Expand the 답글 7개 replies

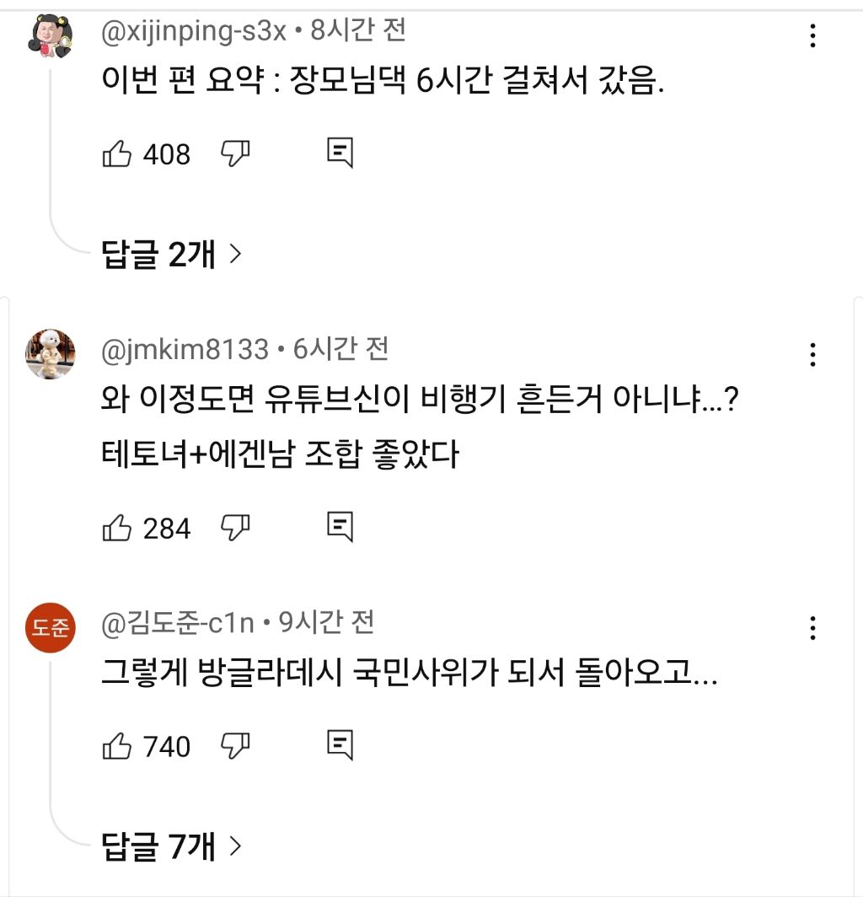171,845
